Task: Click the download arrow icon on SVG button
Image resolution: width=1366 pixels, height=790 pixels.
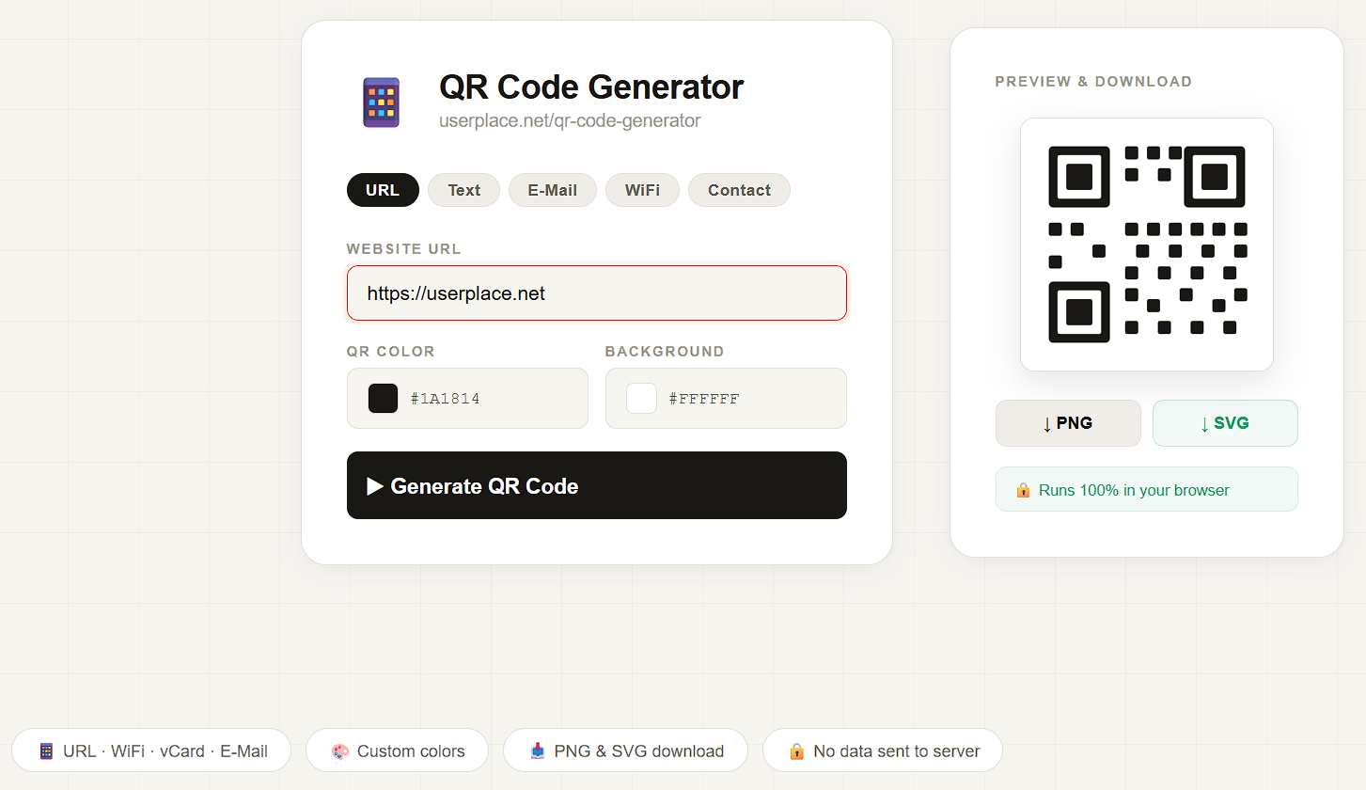Action: 1203,423
